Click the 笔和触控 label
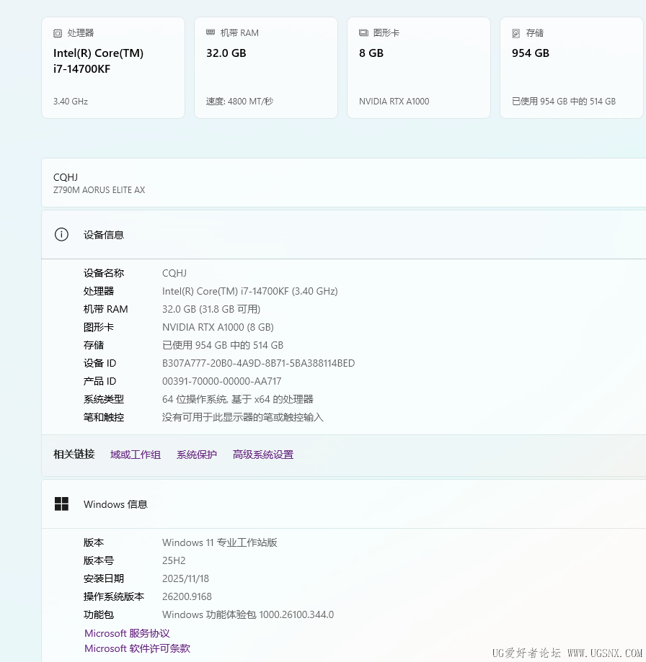 coord(104,418)
